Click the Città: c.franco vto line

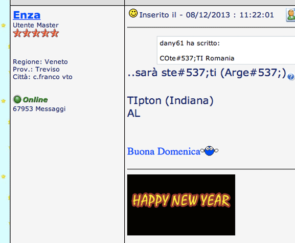tap(42, 77)
